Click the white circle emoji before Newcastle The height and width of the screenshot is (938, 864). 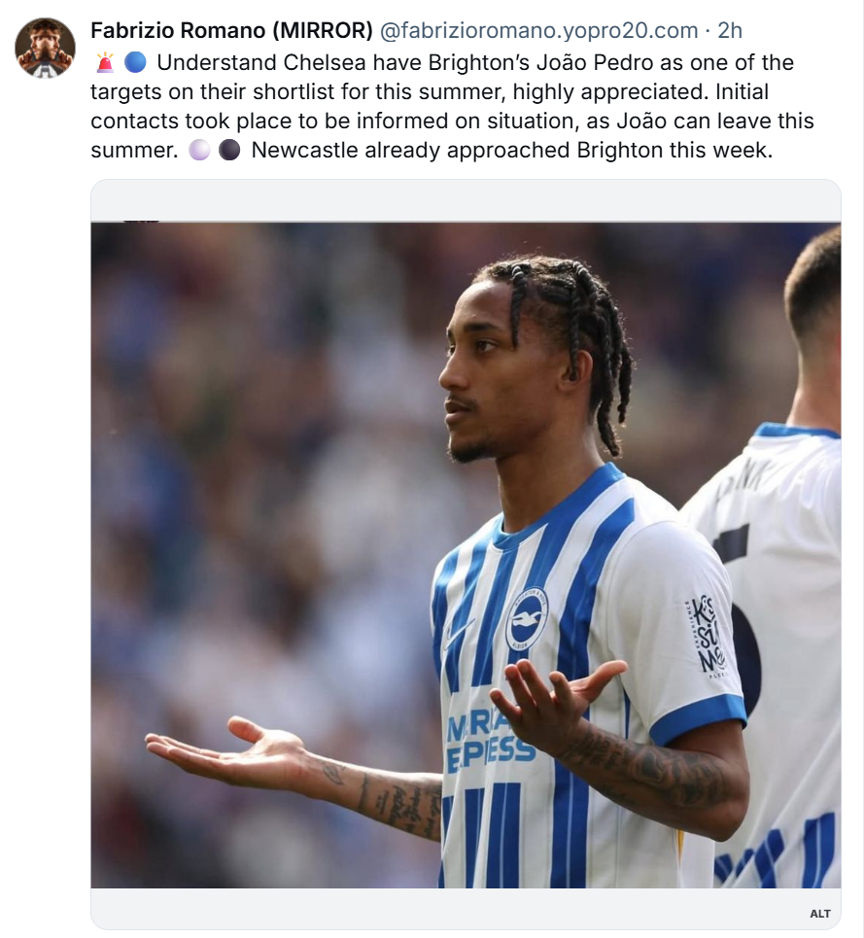pos(199,150)
